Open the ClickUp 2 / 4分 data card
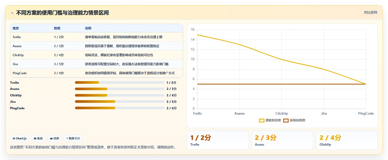Image resolution: width=388 pixels, height=160 pixels. [347, 140]
